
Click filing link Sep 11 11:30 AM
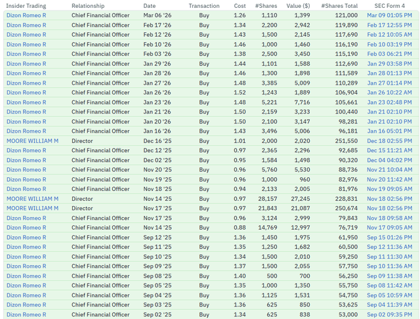(389, 257)
